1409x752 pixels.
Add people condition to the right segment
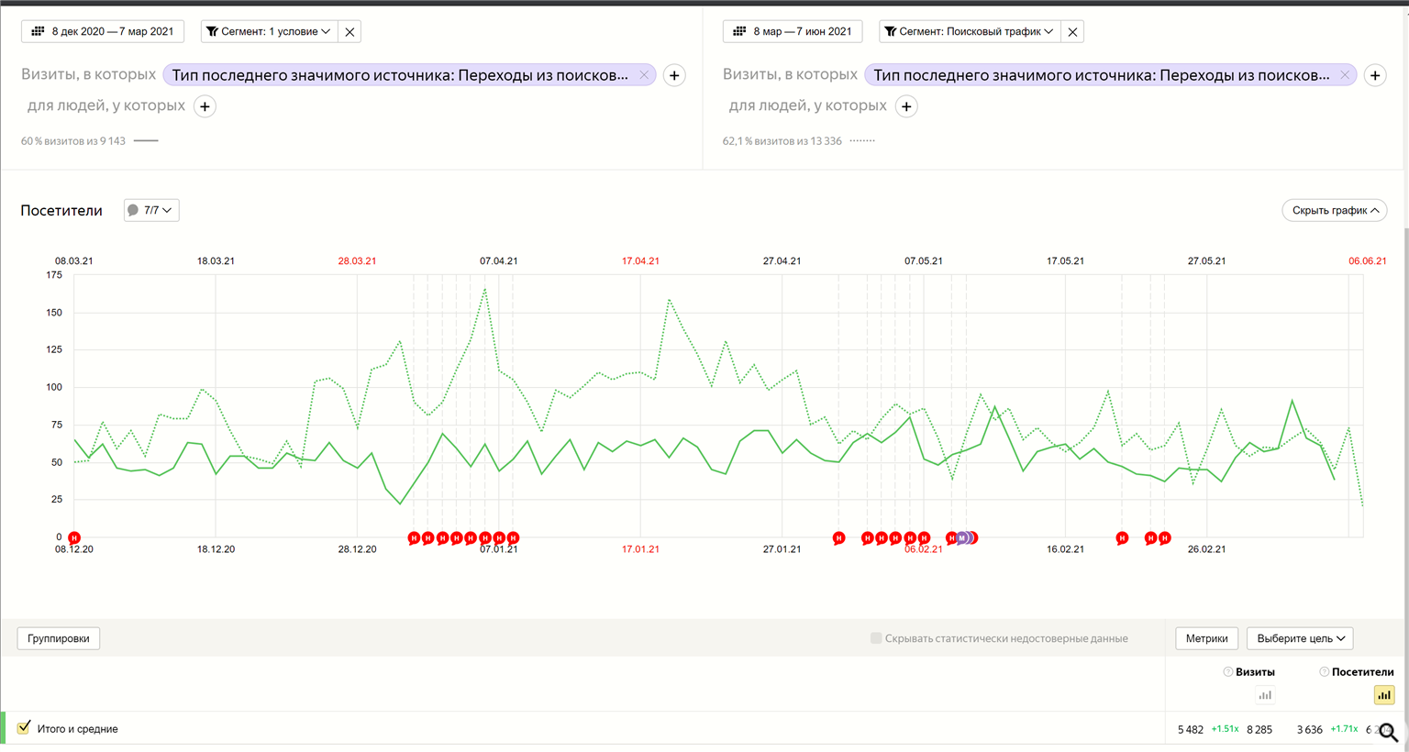coord(906,106)
